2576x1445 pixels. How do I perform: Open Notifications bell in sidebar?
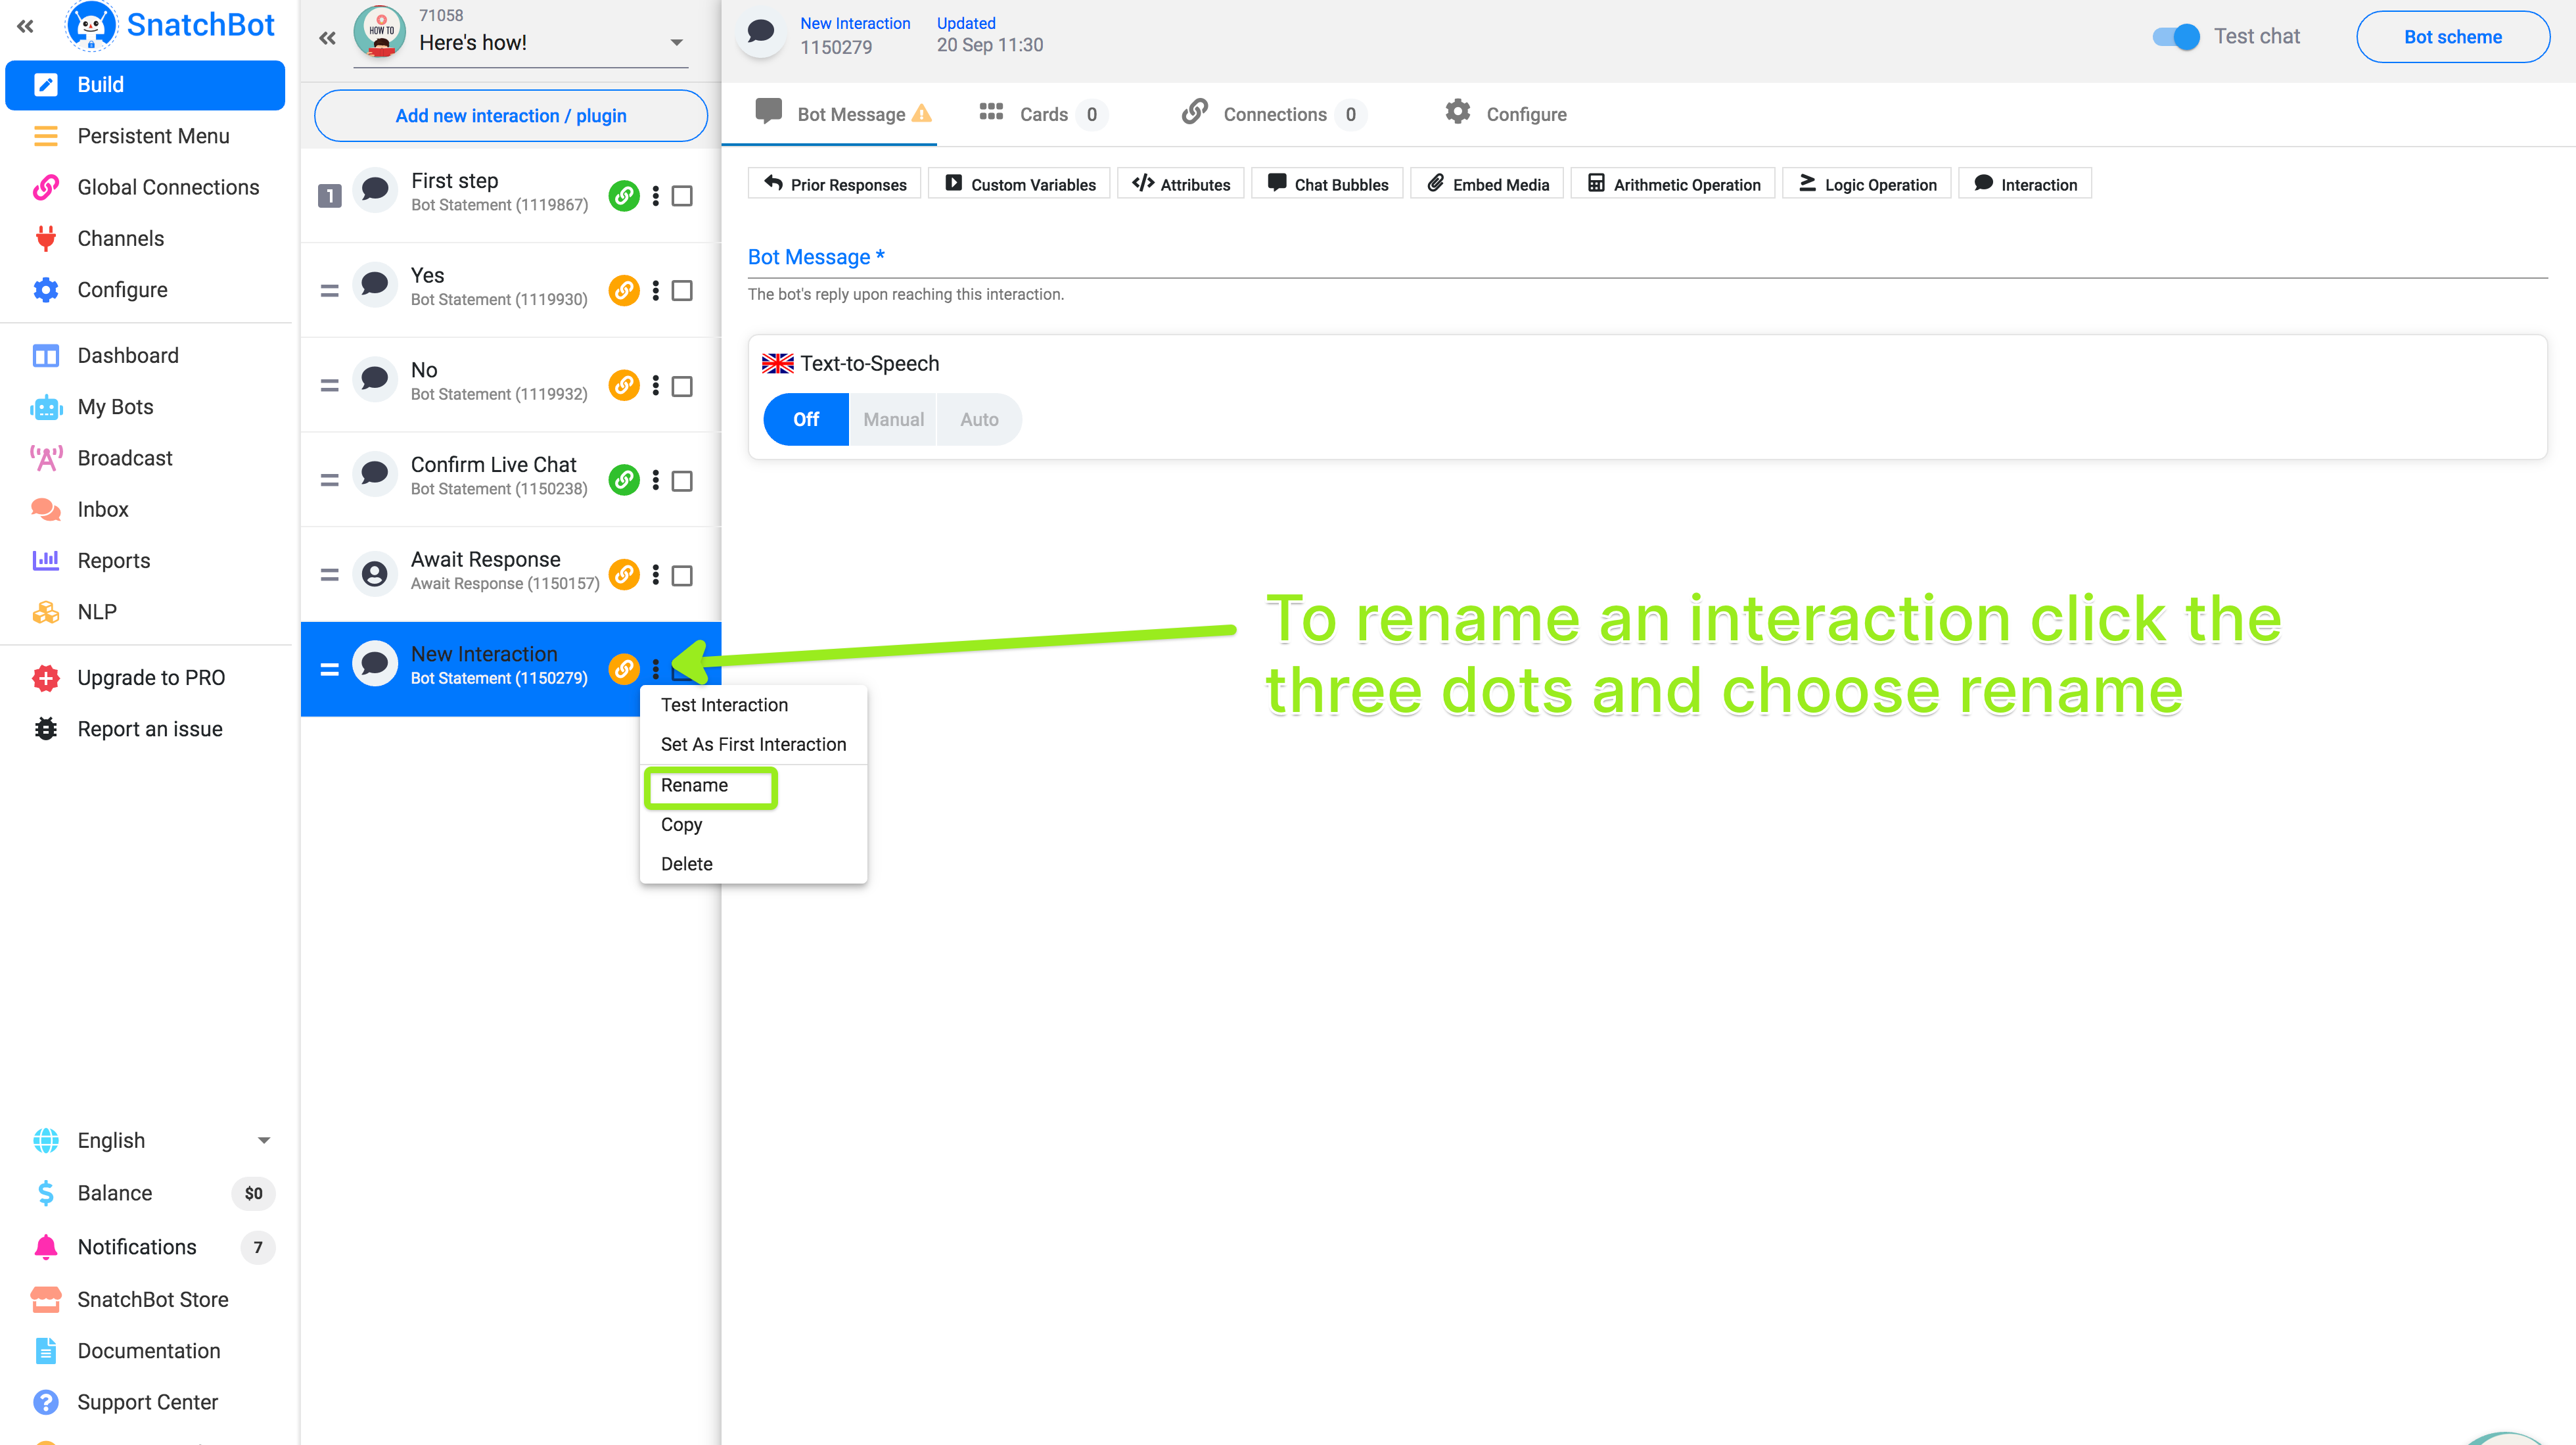click(46, 1247)
